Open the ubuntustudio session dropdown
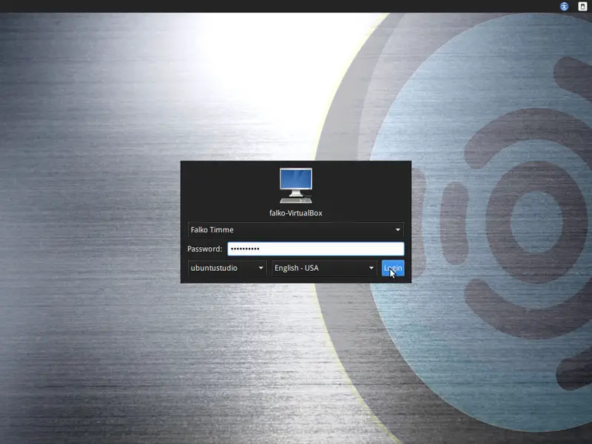592x444 pixels. (227, 268)
